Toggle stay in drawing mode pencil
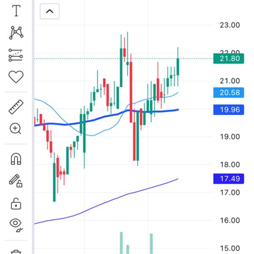Image resolution: width=254 pixels, height=254 pixels. point(16,181)
